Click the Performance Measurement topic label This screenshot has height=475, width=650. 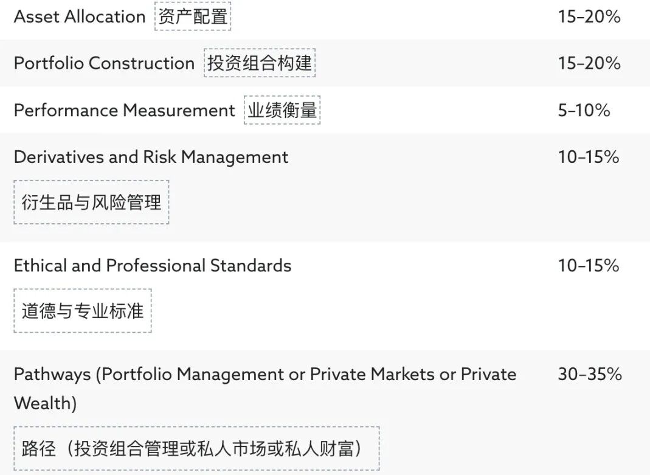click(124, 110)
